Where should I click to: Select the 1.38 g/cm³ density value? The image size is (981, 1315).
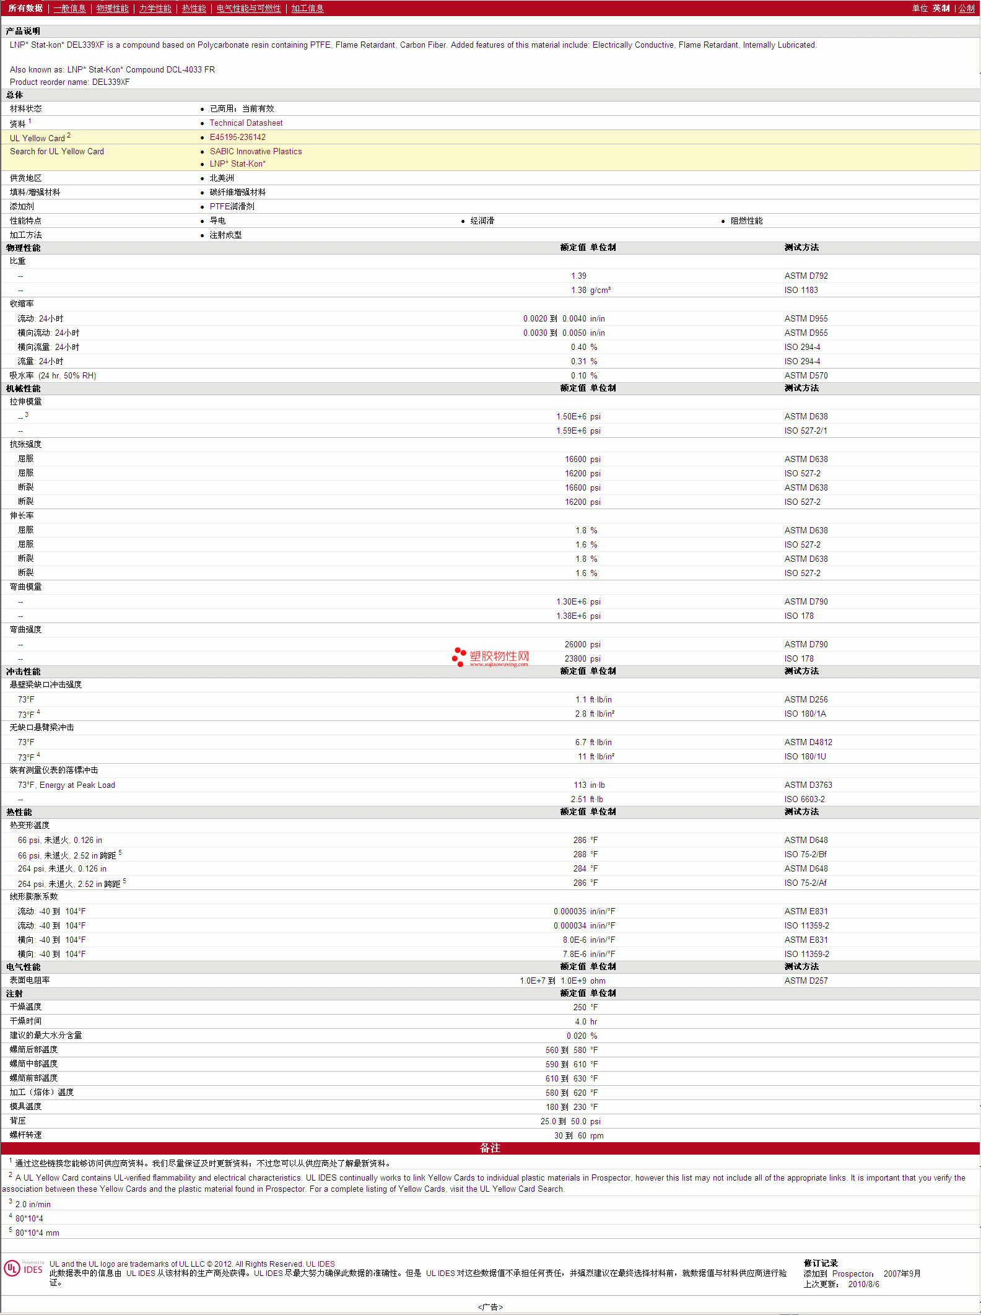(x=591, y=291)
